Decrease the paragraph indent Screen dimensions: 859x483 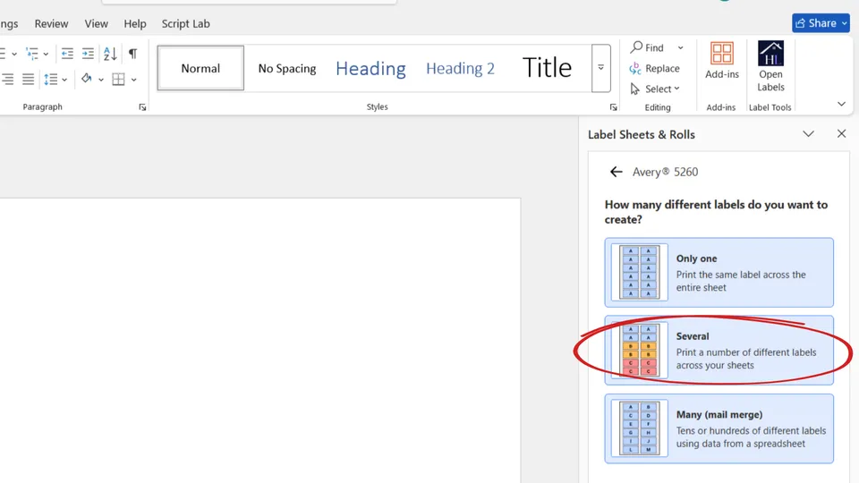[67, 54]
